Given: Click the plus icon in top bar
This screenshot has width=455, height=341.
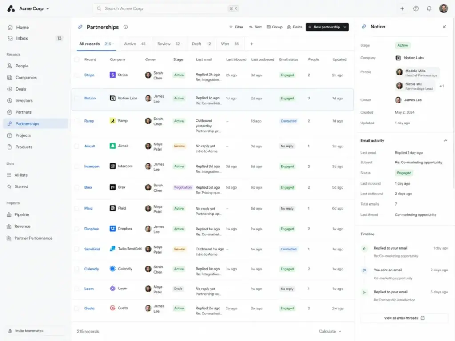Looking at the screenshot, I should click(x=402, y=9).
